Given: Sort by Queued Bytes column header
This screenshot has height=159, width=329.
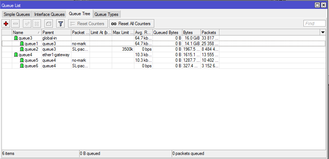Looking at the screenshot, I should pos(167,33).
